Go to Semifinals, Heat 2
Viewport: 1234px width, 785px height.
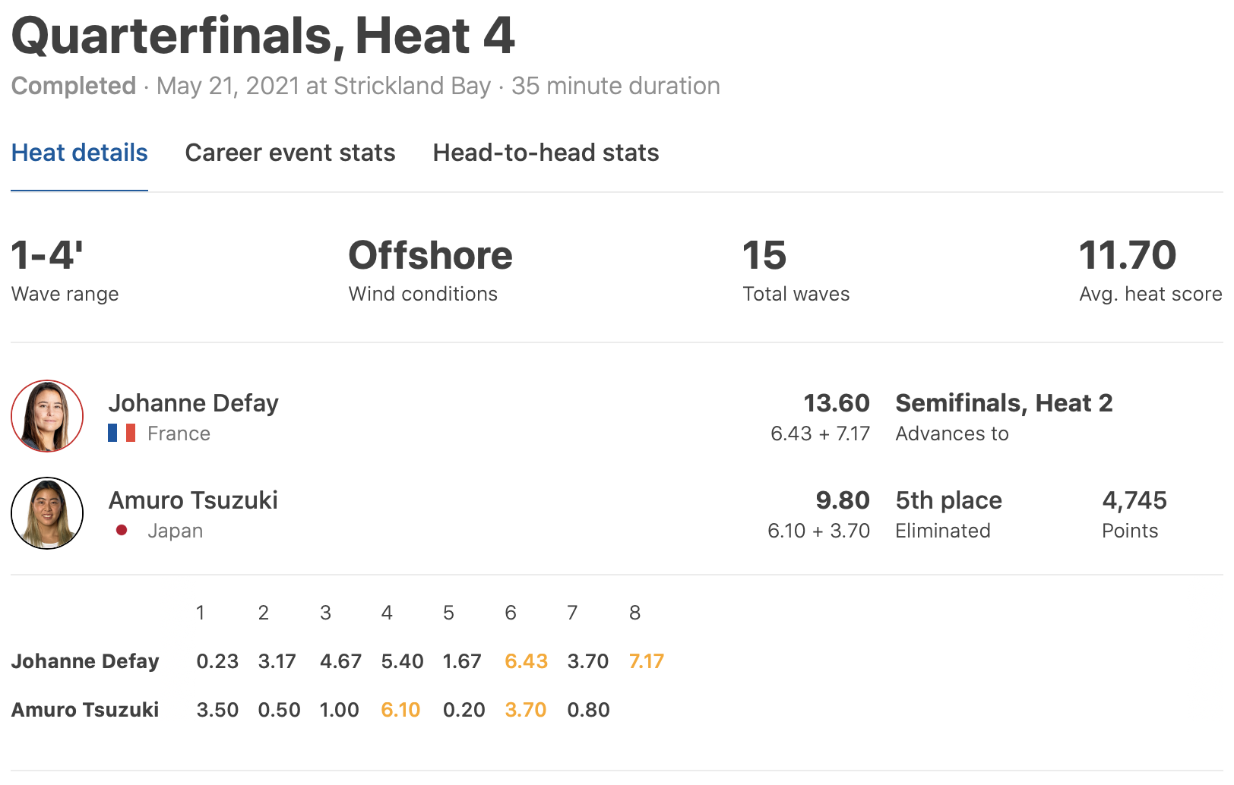pos(1004,403)
